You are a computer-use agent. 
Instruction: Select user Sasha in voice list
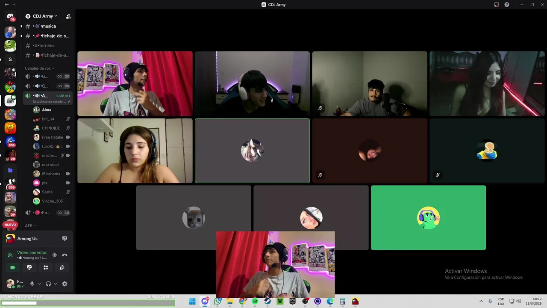(x=47, y=192)
